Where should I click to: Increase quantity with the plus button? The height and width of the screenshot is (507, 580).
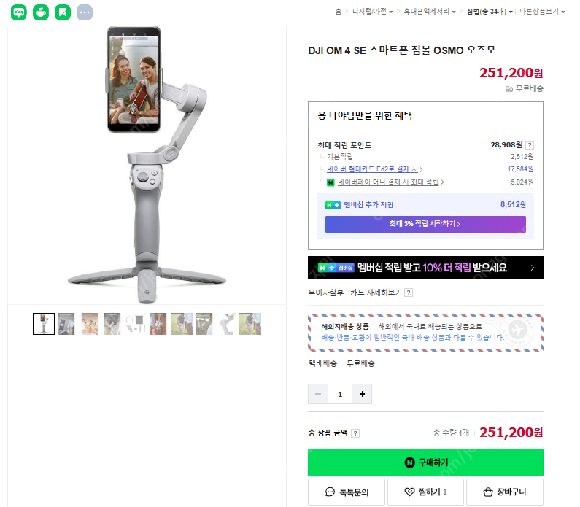pos(362,395)
